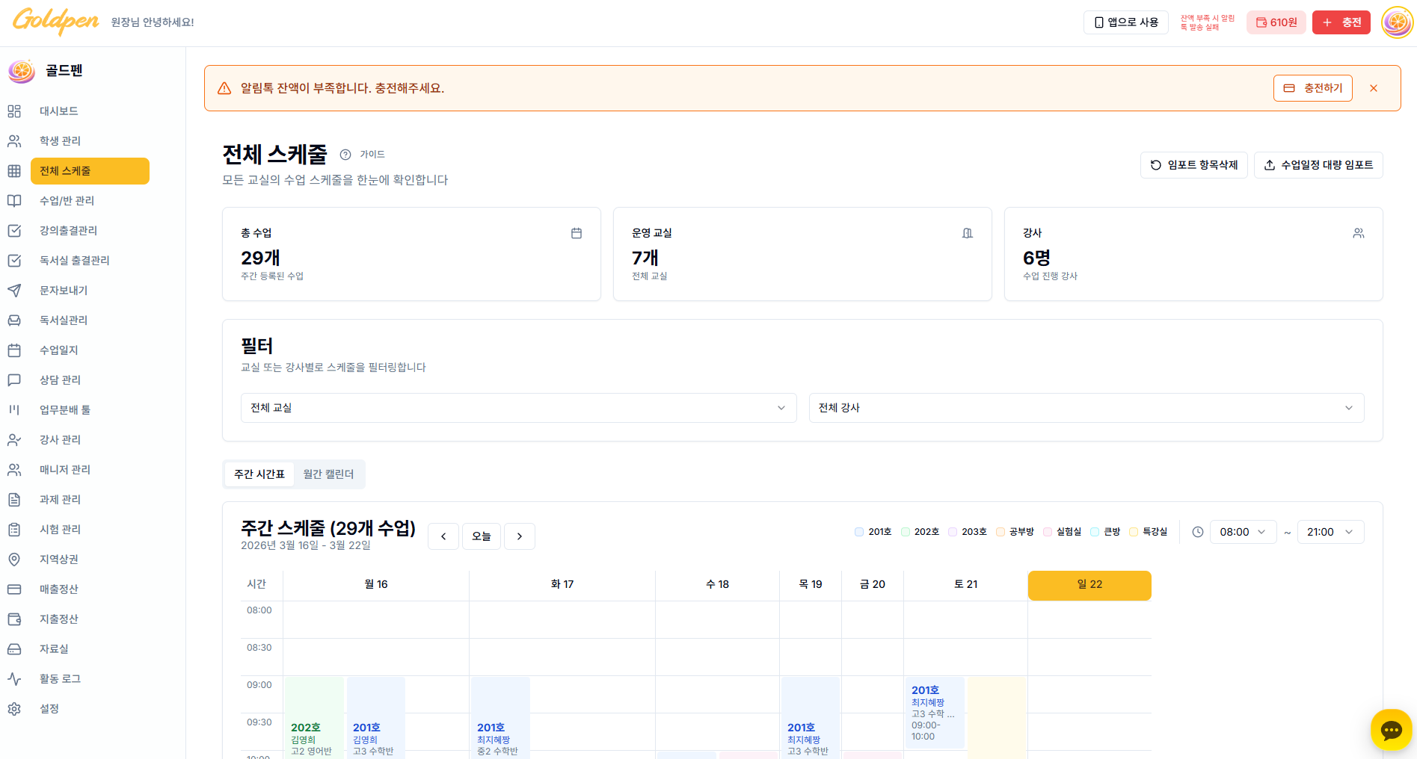Toggle the 201호 classroom legend checkbox

(859, 531)
